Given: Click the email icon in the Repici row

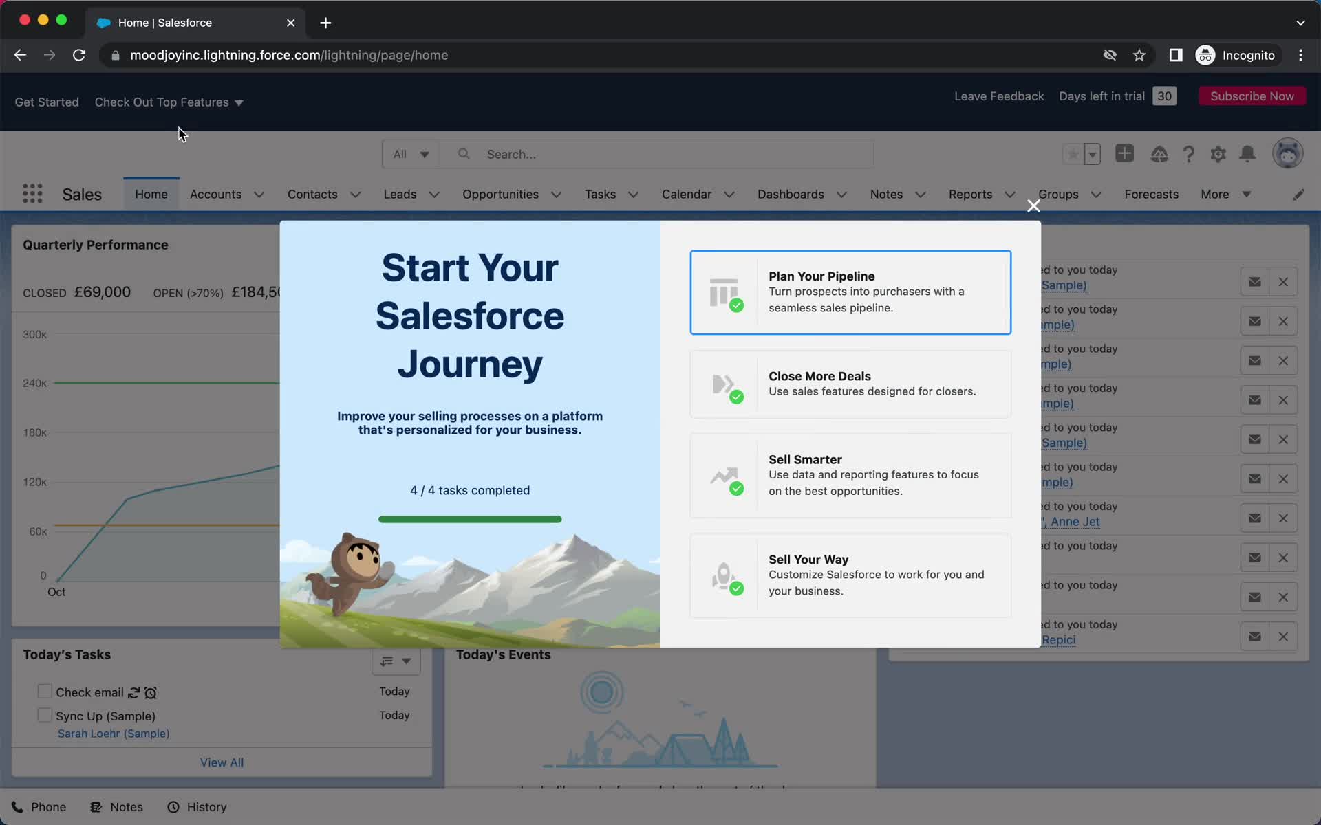Looking at the screenshot, I should click(x=1255, y=637).
